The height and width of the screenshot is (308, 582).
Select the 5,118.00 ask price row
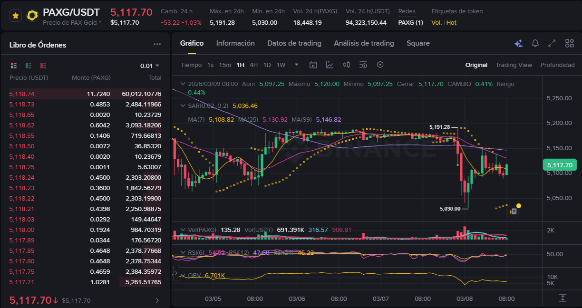[86, 230]
